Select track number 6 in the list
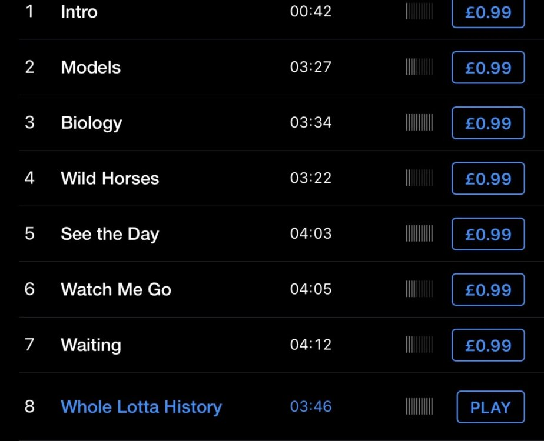This screenshot has height=441, width=544. (29, 289)
